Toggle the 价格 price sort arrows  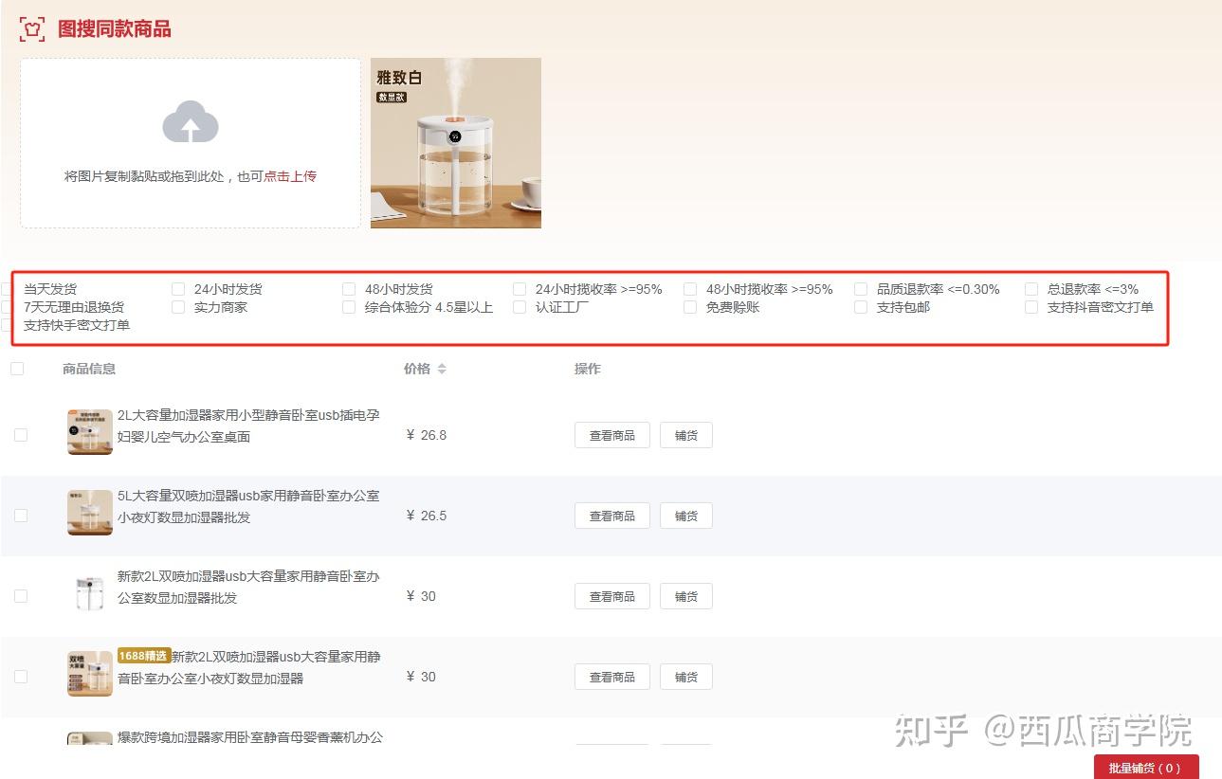coord(443,369)
